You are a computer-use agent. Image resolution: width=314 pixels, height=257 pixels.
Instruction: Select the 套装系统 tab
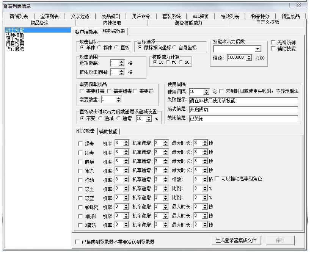[x=172, y=16]
